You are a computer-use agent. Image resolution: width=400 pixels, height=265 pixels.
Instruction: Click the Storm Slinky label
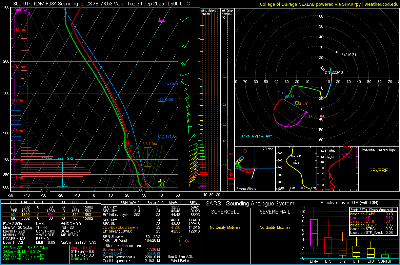(x=246, y=189)
